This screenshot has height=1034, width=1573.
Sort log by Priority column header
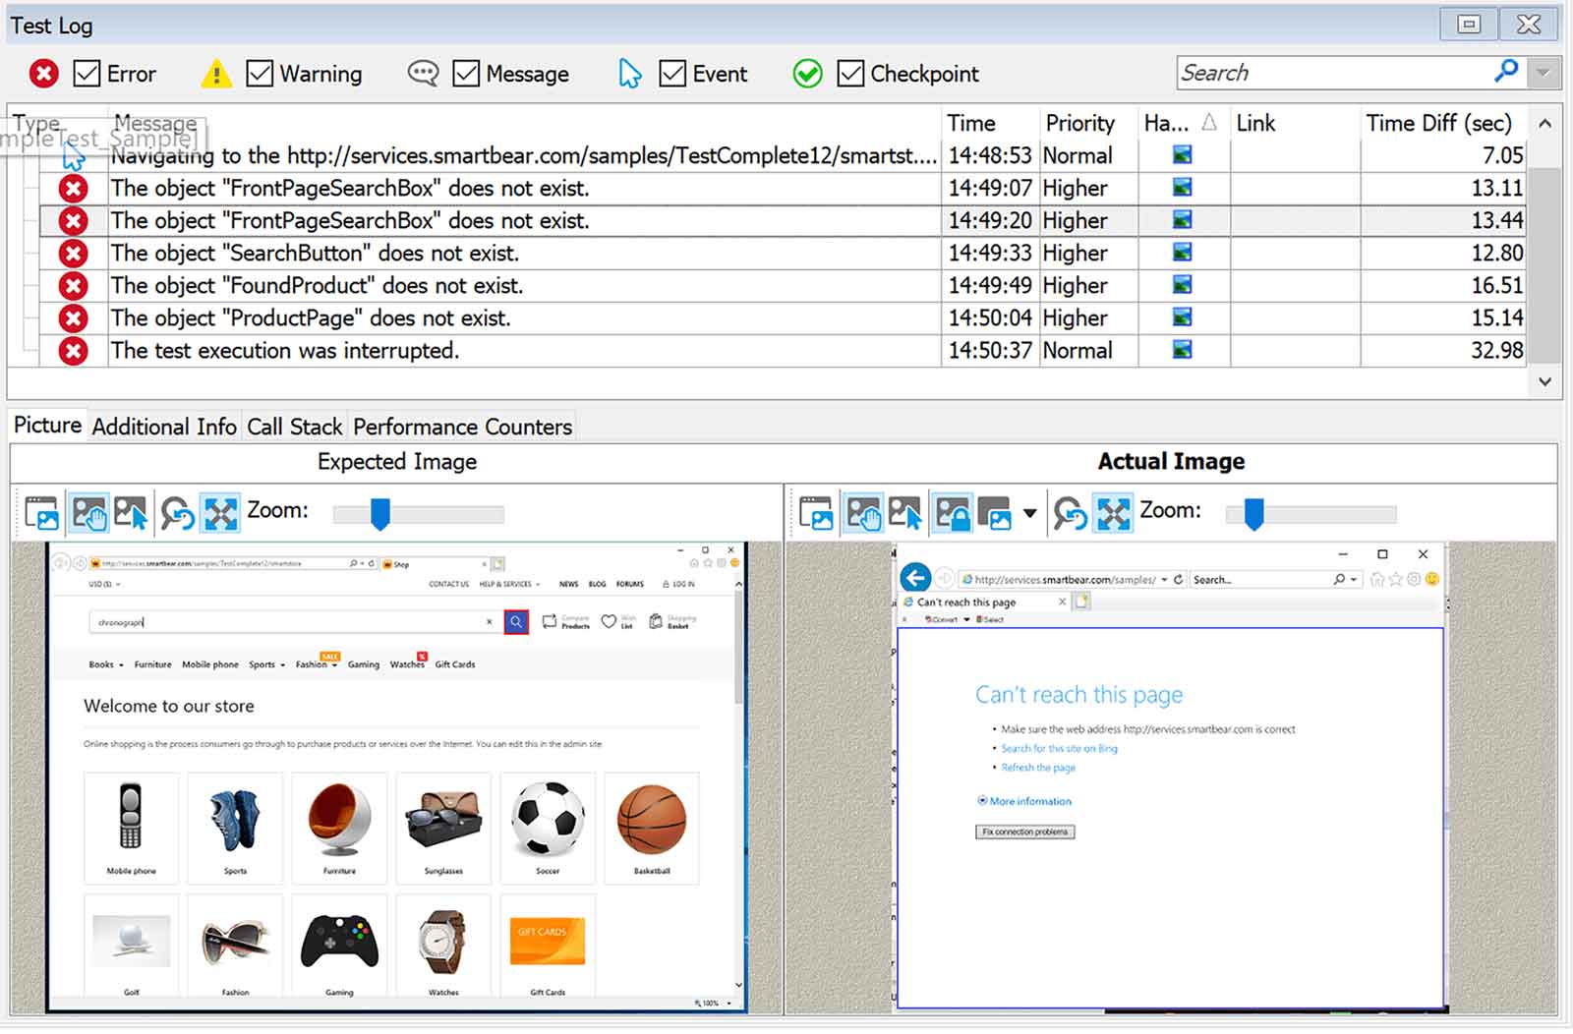click(x=1079, y=123)
